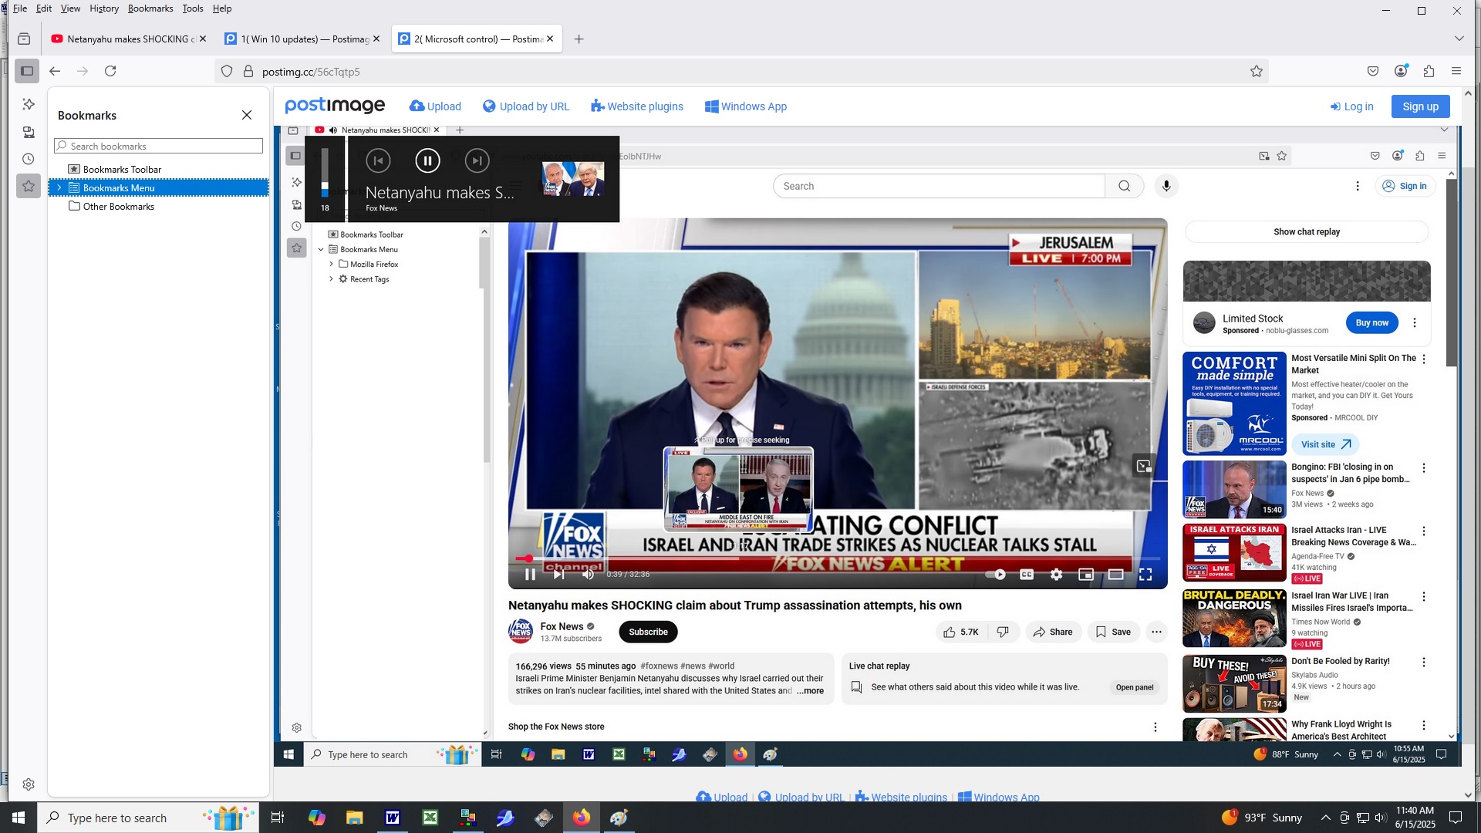Screen dimensions: 1481x833
Task: Click the forward navigation arrow
Action: 83,71
